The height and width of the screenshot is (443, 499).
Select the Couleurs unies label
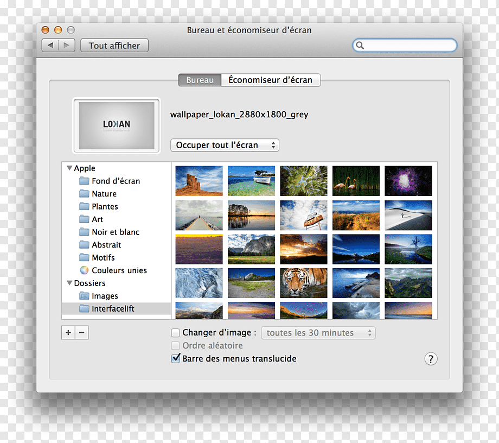pos(119,270)
